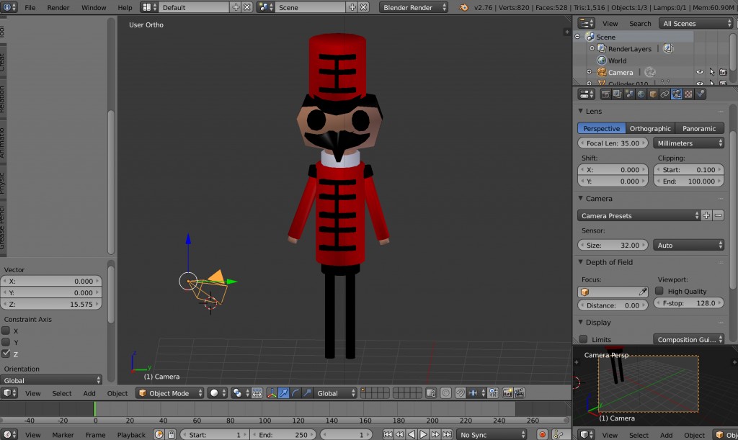Viewport: 738px width, 440px height.
Task: Select the Texture properties checker icon
Action: pos(687,94)
